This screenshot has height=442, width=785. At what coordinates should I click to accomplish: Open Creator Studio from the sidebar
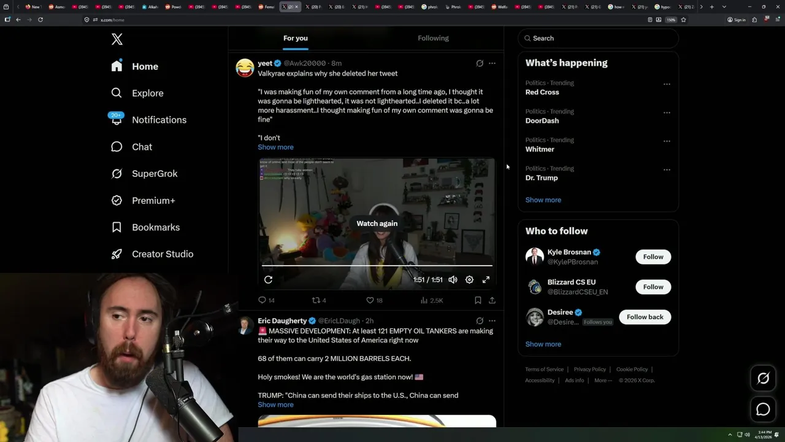click(x=152, y=254)
